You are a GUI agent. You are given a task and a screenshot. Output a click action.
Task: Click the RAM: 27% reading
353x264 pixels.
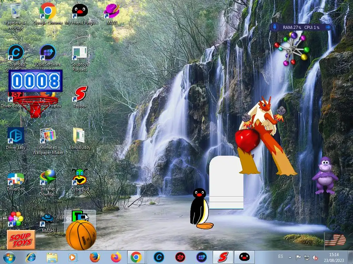pos(292,27)
